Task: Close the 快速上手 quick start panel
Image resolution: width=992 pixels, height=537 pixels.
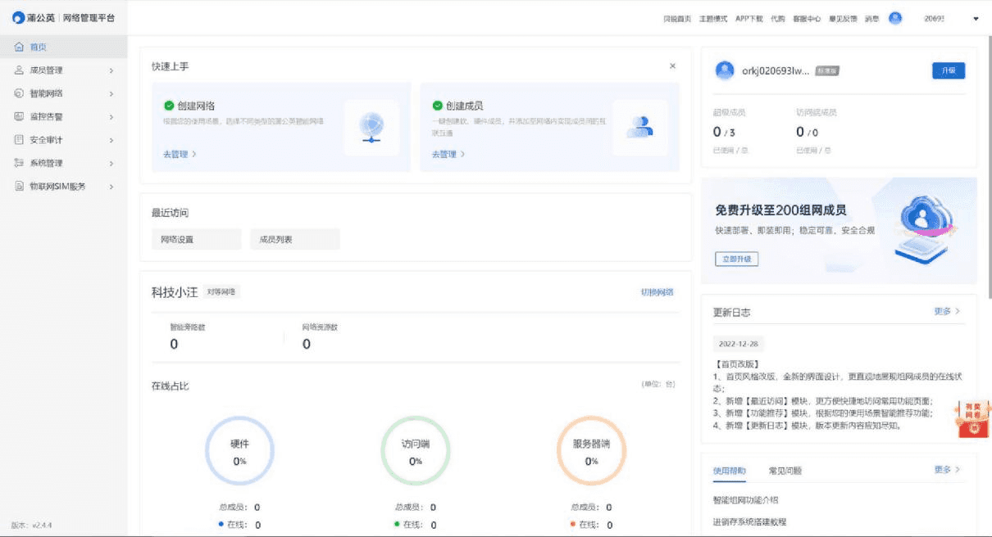Action: point(674,65)
